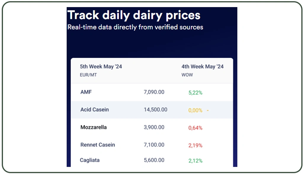The height and width of the screenshot is (174, 304).
Task: Select the Mozzarella product name
Action: (94, 127)
